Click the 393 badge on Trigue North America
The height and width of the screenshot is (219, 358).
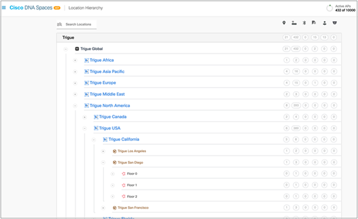[296, 105]
